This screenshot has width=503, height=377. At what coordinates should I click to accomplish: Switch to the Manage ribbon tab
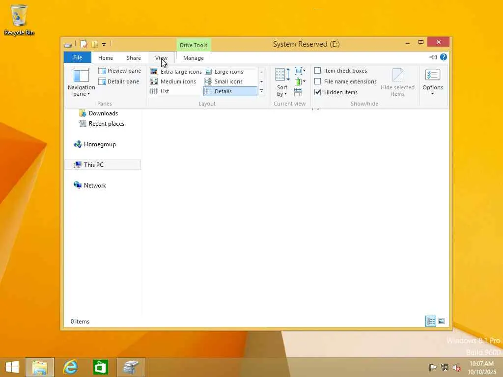[194, 58]
